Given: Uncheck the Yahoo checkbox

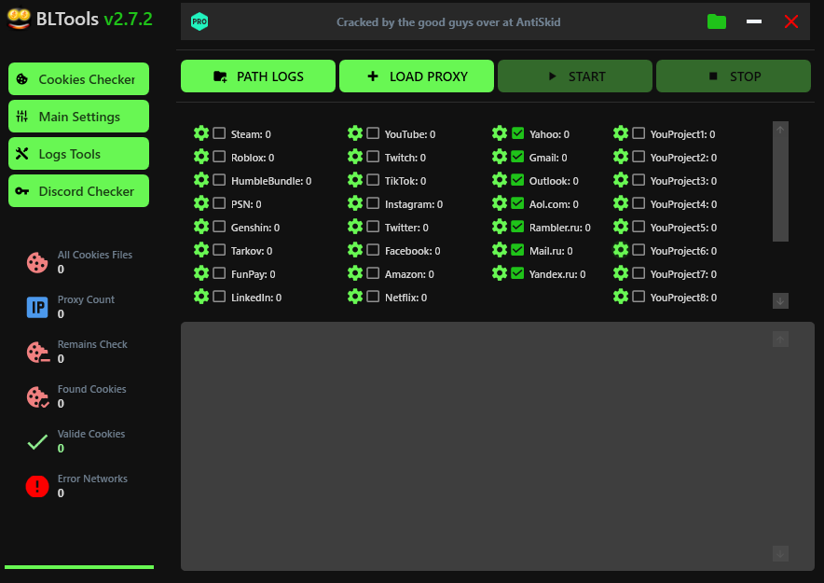Looking at the screenshot, I should click(517, 133).
